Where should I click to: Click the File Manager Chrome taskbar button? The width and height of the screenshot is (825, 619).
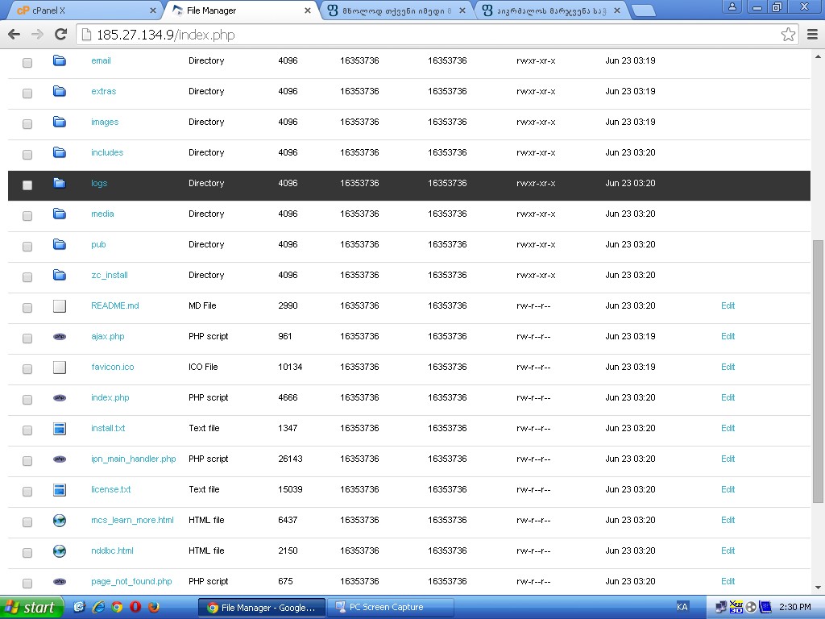coord(262,608)
